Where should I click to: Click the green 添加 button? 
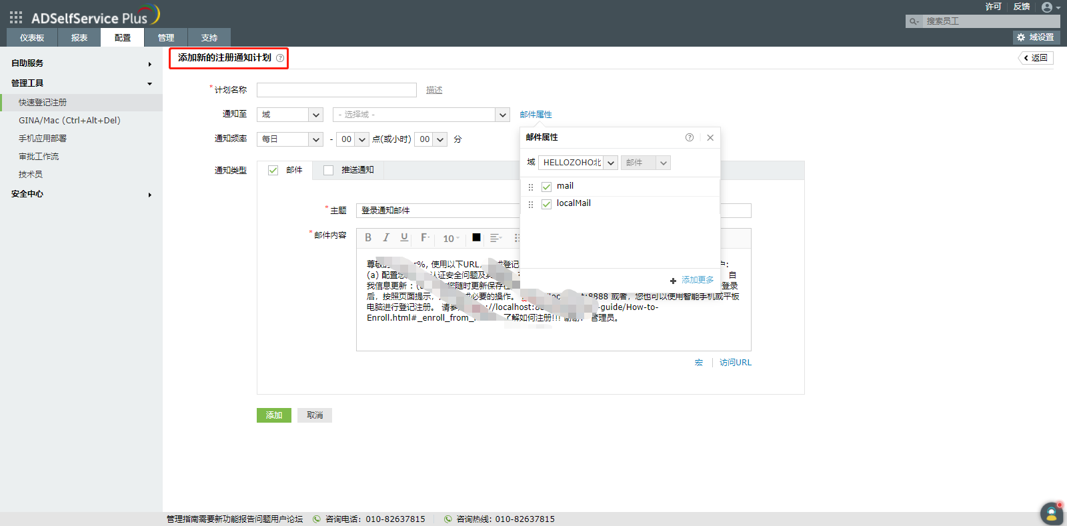click(x=274, y=415)
